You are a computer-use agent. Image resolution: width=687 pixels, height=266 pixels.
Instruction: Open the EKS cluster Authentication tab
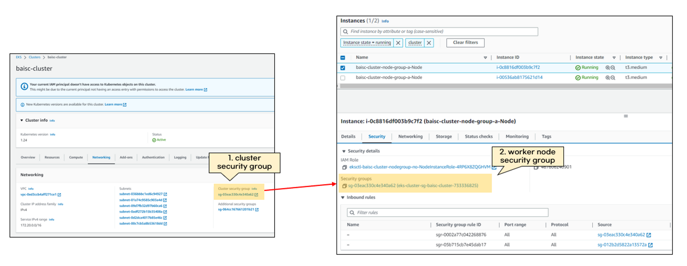[153, 158]
